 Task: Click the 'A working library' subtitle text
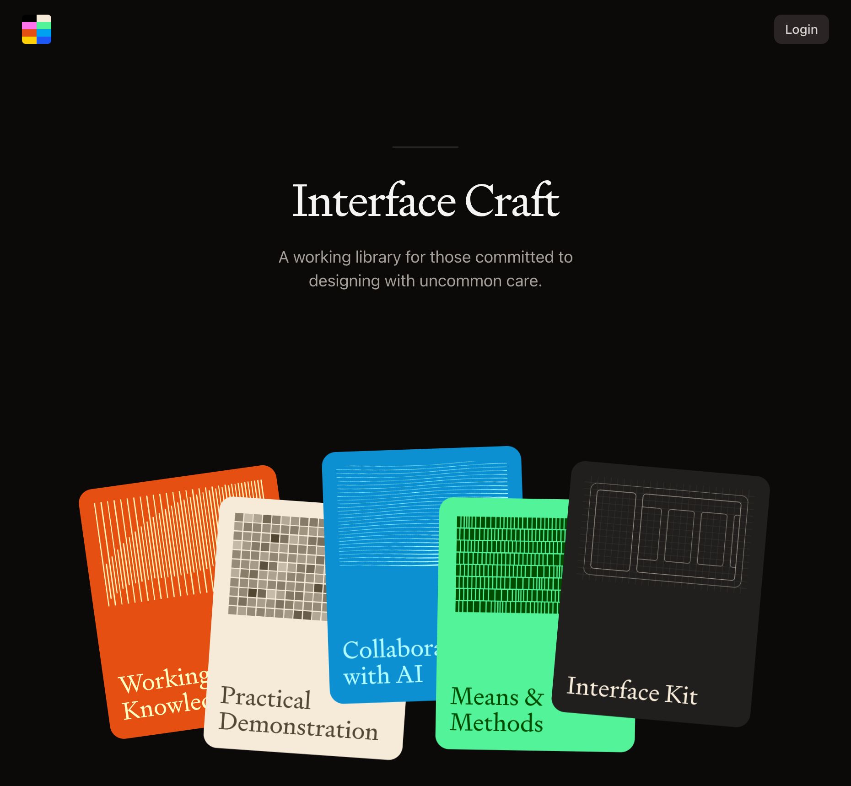pos(425,269)
